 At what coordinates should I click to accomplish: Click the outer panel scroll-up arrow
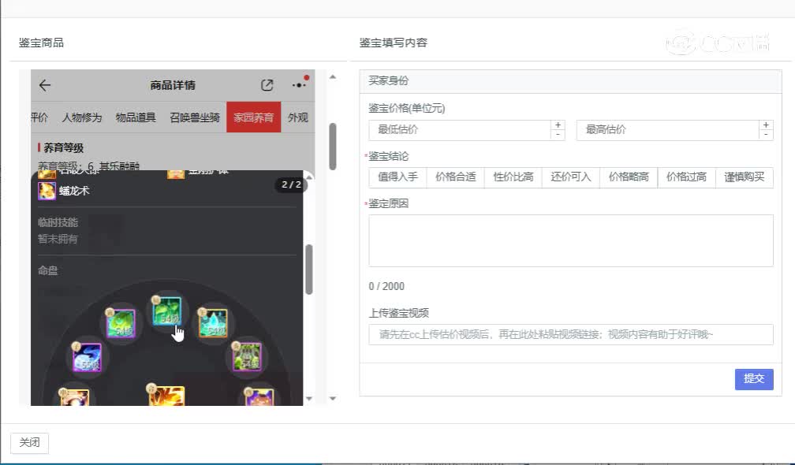[333, 77]
